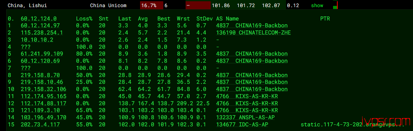Open IP link 10.10.10.2
Image resolution: width=413 pixels, height=131 pixels.
tap(37, 40)
